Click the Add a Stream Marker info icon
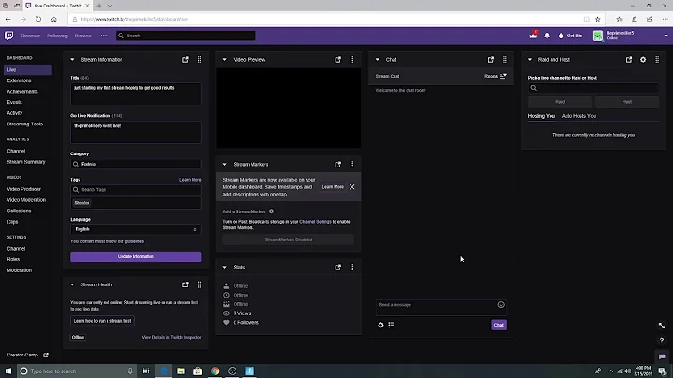 point(271,211)
